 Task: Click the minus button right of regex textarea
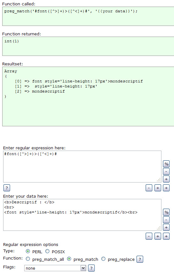166,171
